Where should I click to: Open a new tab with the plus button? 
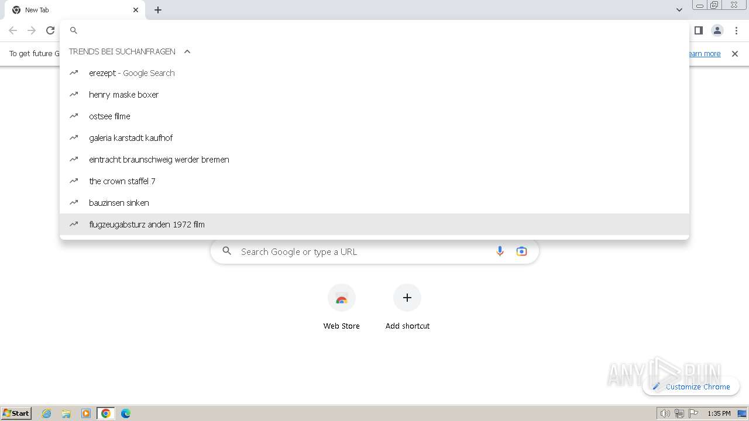[158, 10]
